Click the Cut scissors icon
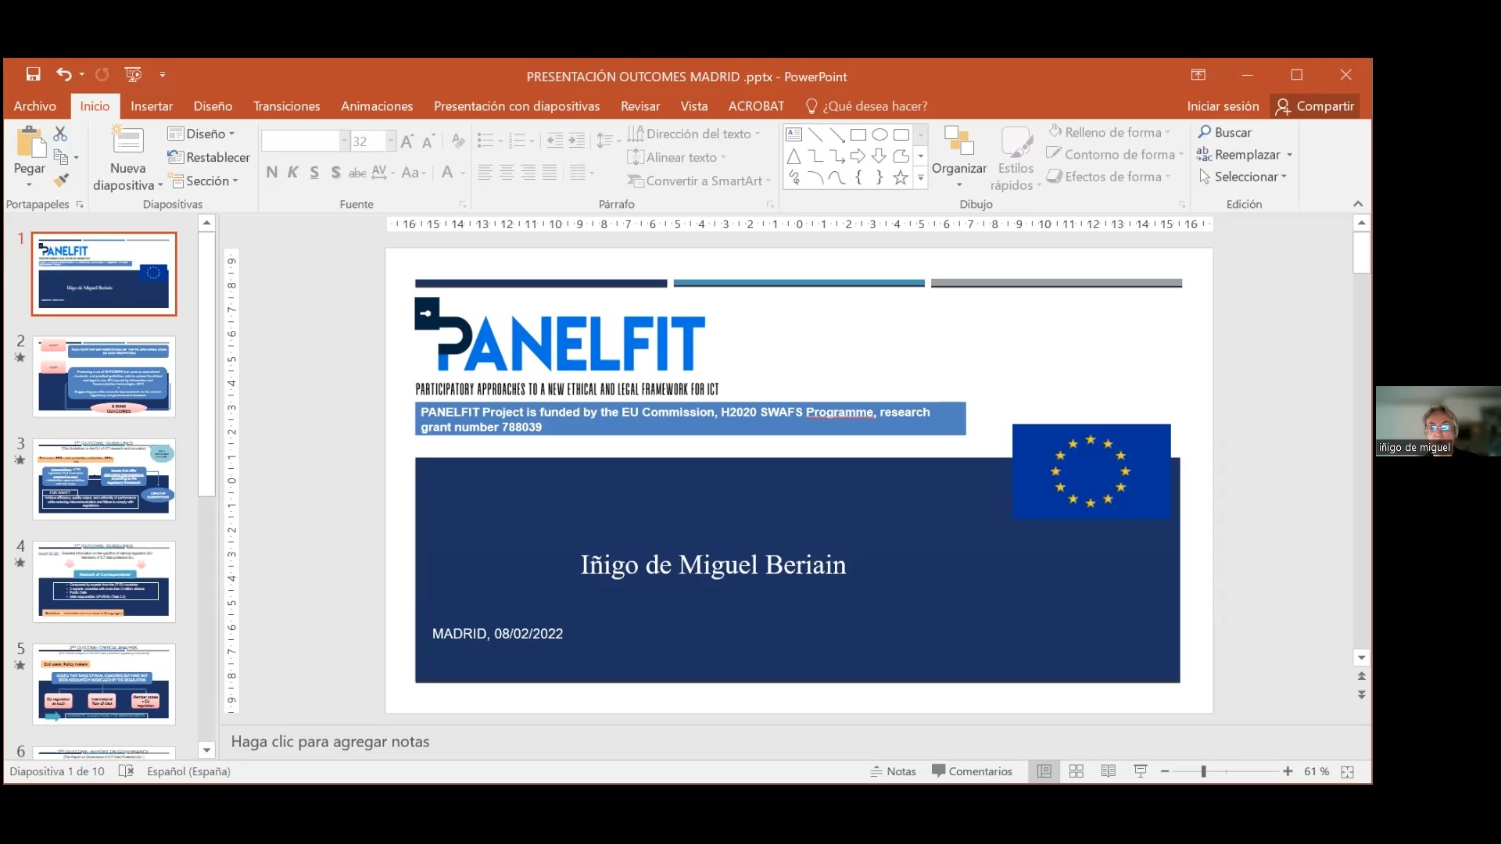Viewport: 1501px width, 844px height. pyautogui.click(x=60, y=134)
